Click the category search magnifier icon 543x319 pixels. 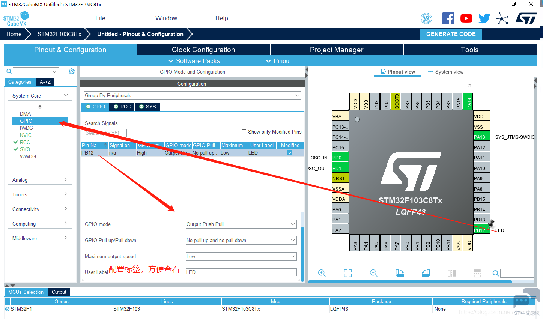tap(9, 71)
